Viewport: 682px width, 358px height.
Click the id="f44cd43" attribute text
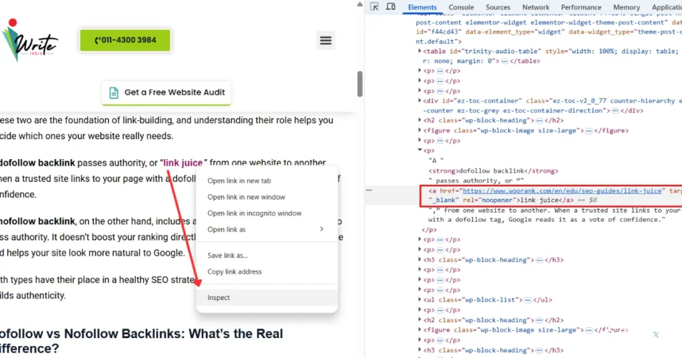pyautogui.click(x=438, y=32)
